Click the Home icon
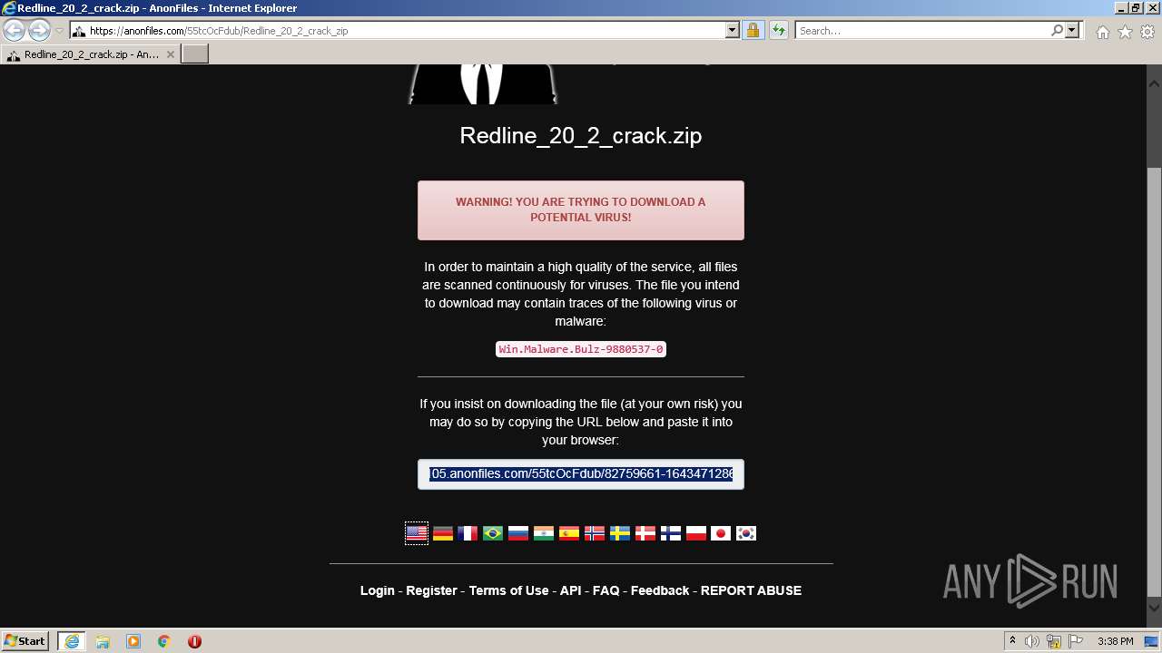Viewport: 1162px width, 653px height. (1102, 32)
